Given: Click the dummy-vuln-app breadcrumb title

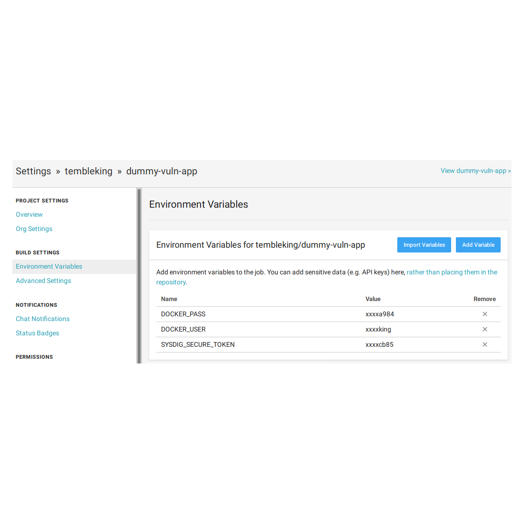Looking at the screenshot, I should [x=161, y=171].
